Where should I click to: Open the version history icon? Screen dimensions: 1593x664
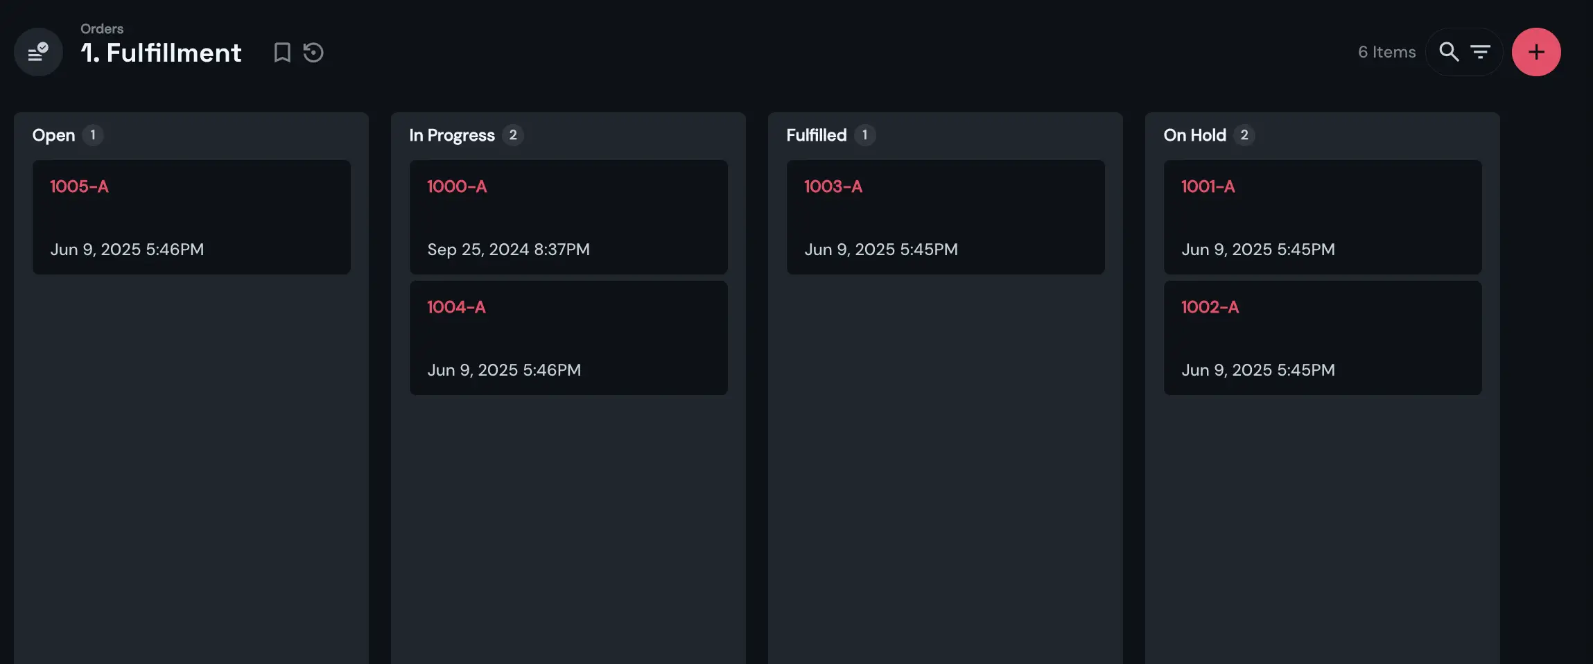point(313,52)
